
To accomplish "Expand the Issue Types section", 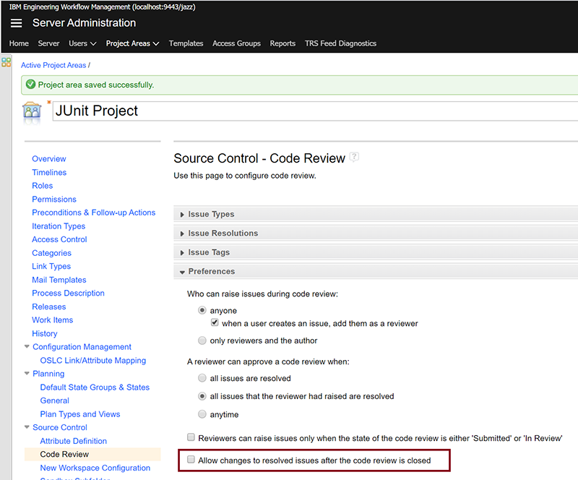I will 211,214.
